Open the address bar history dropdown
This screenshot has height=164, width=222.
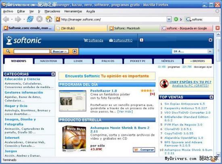[x=169, y=19]
